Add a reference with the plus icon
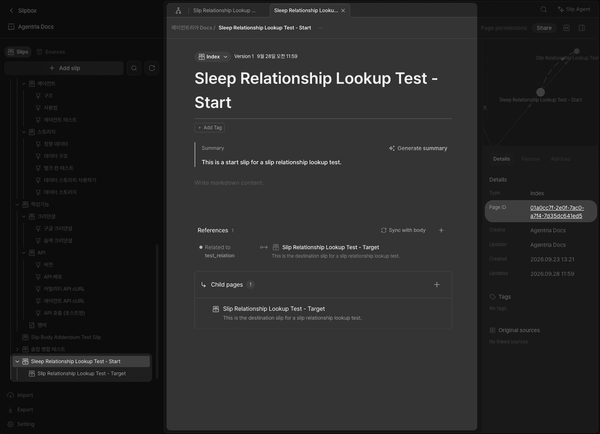This screenshot has height=434, width=600. 441,230
